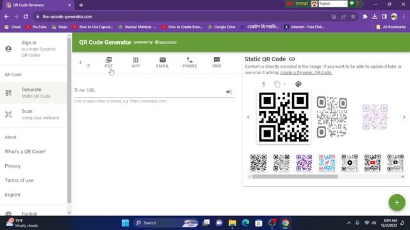
Task: Bookmark this page with the star icon
Action: (x=353, y=17)
